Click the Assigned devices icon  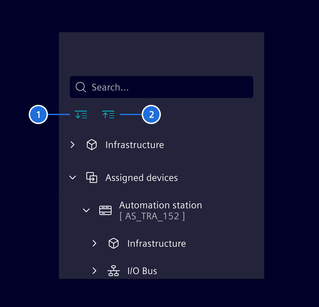click(x=92, y=178)
